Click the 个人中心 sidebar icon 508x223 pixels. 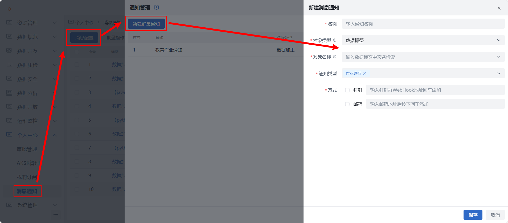click(x=9, y=135)
